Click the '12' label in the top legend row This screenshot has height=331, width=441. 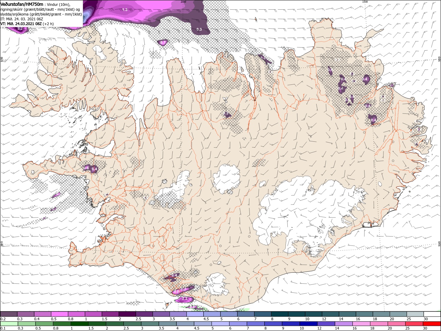pyautogui.click(x=324, y=319)
